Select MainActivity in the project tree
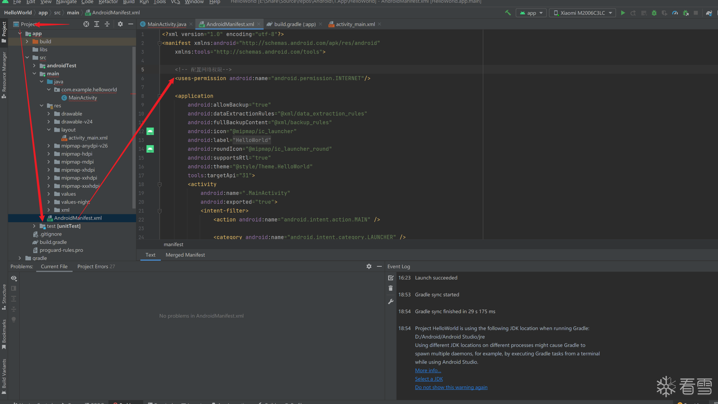 (x=83, y=98)
